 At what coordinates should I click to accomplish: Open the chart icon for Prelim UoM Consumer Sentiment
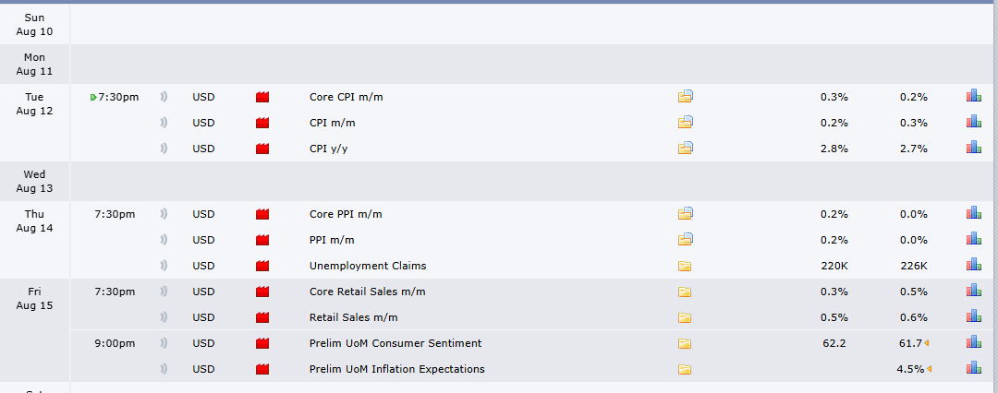[973, 342]
